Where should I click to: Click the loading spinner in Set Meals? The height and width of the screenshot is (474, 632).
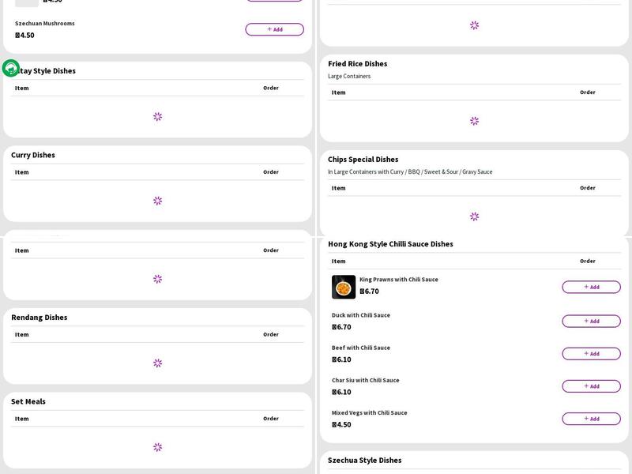pos(157,447)
